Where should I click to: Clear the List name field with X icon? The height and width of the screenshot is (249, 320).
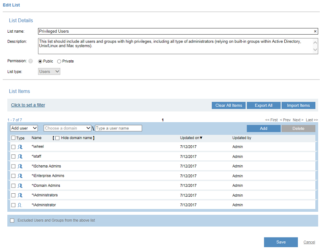[x=315, y=32]
